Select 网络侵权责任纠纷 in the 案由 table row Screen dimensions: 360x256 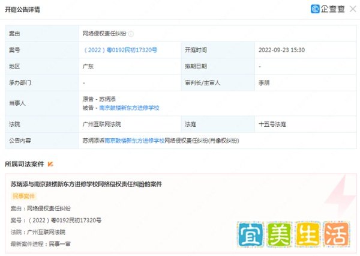tap(104, 34)
